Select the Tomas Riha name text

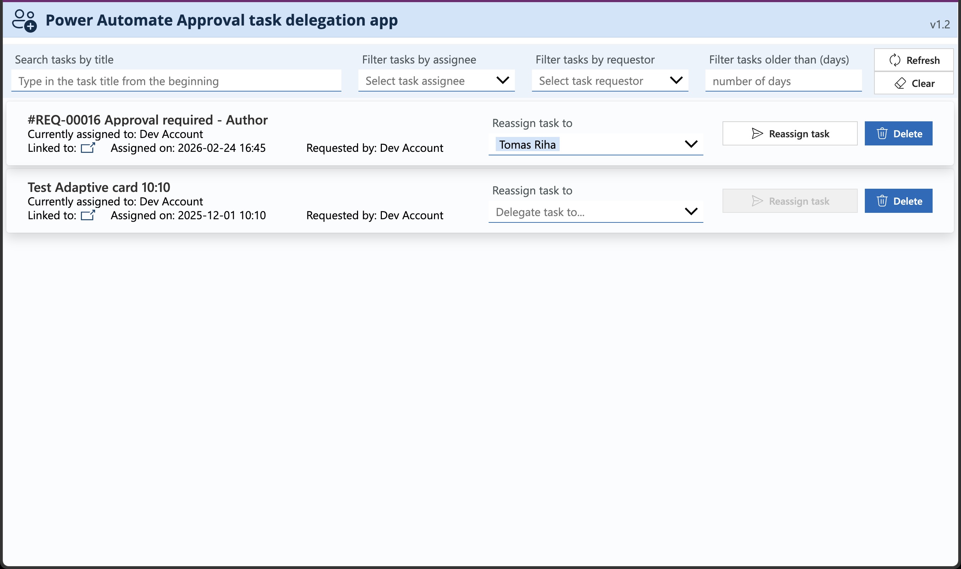coord(528,144)
